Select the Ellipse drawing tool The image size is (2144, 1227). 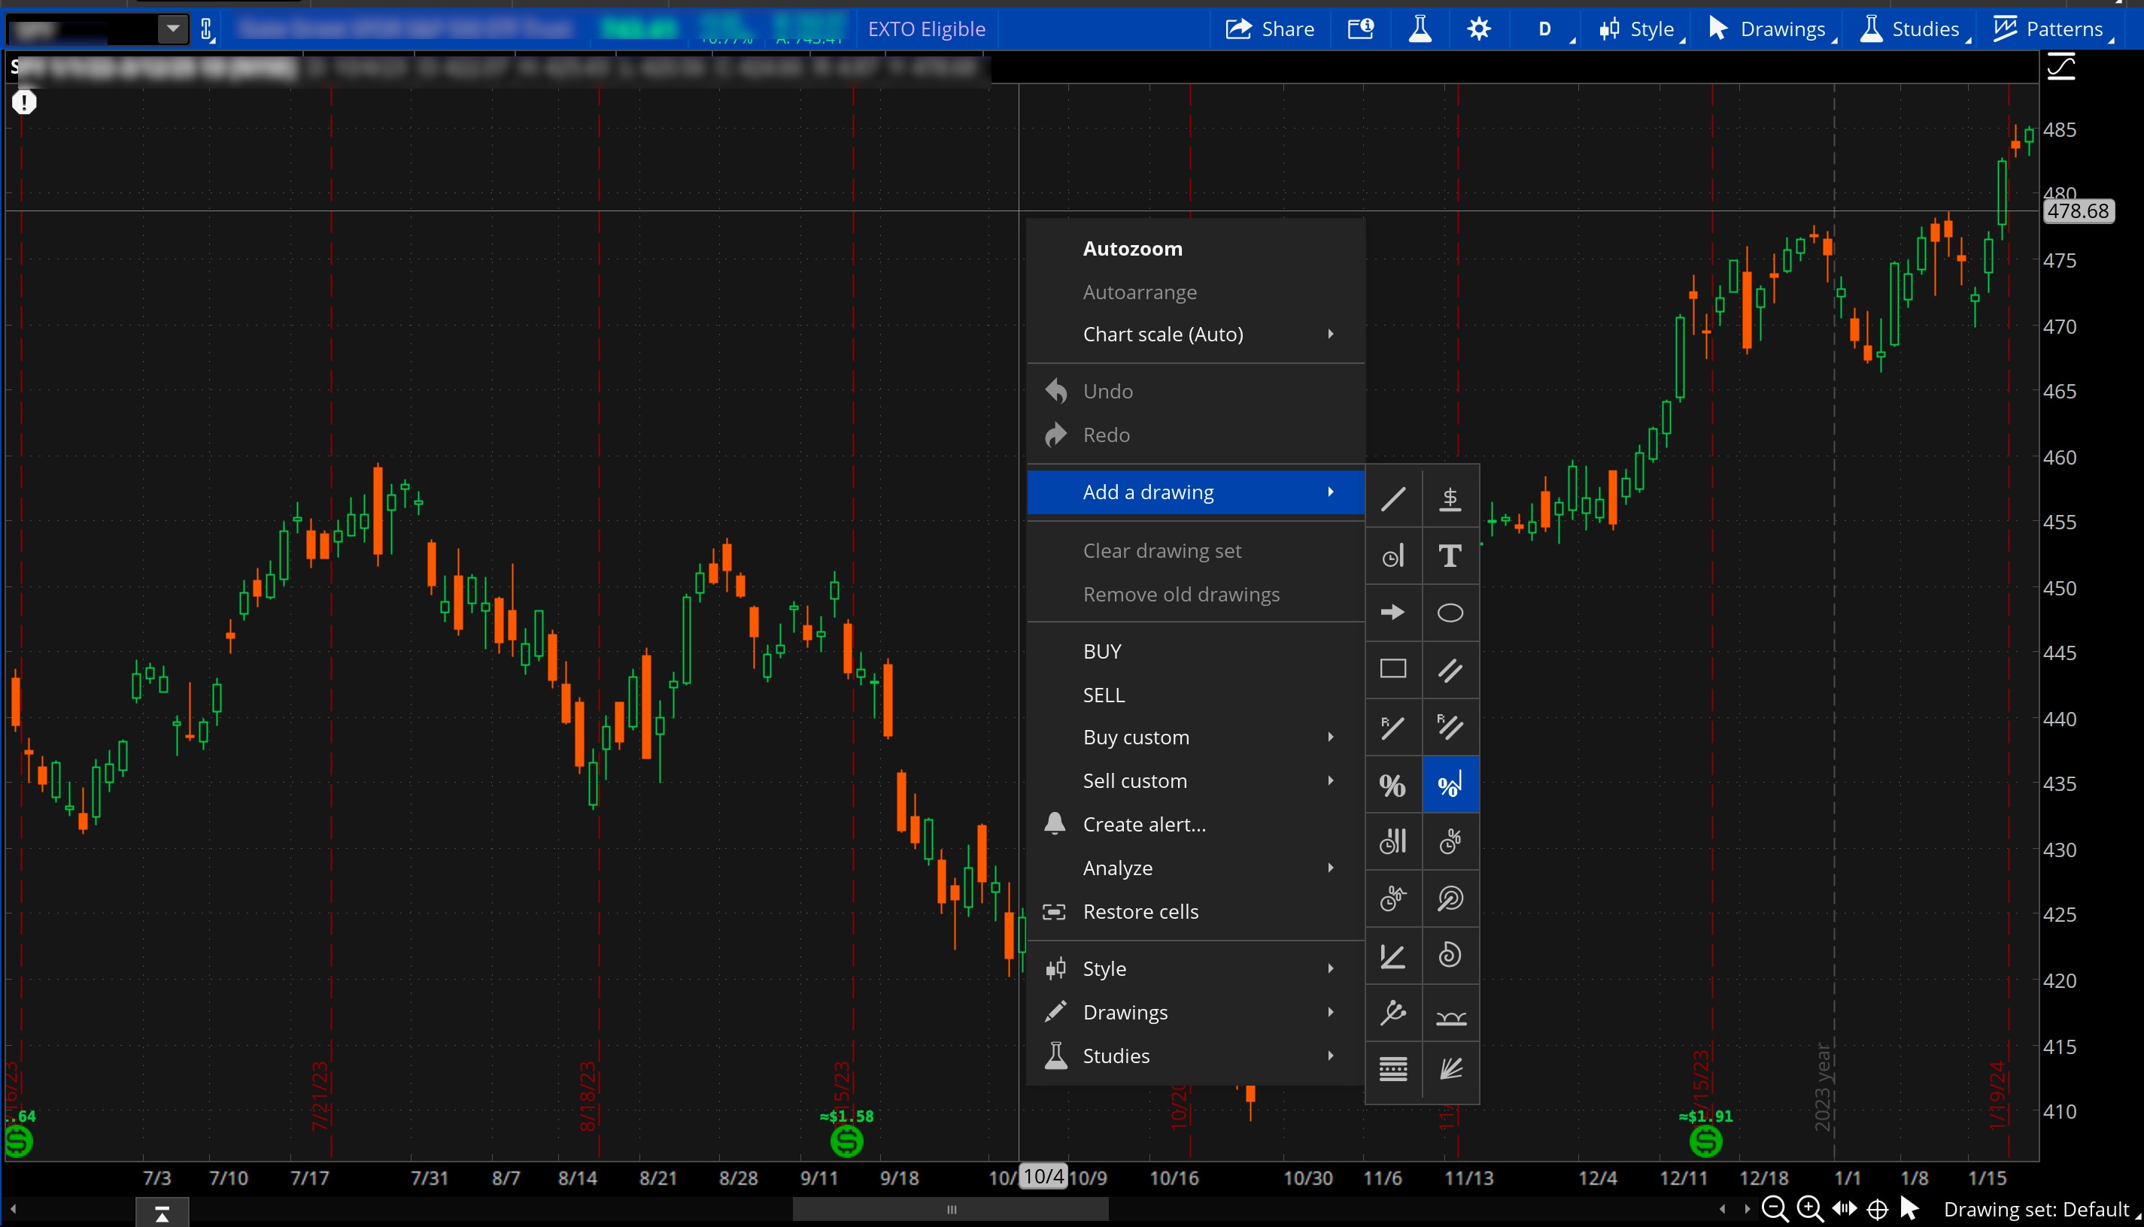pos(1450,613)
